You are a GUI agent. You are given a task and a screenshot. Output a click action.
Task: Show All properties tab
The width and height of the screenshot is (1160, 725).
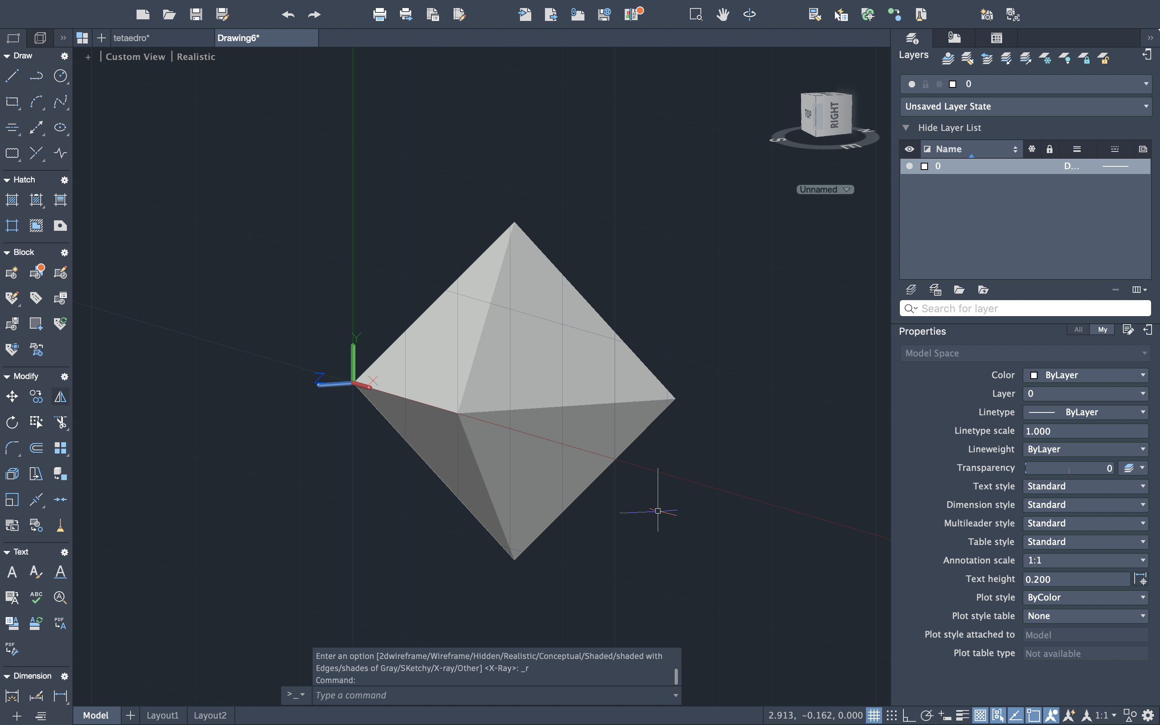tap(1079, 329)
